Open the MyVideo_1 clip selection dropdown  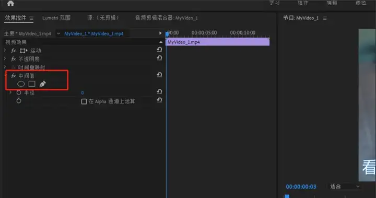tap(58, 33)
